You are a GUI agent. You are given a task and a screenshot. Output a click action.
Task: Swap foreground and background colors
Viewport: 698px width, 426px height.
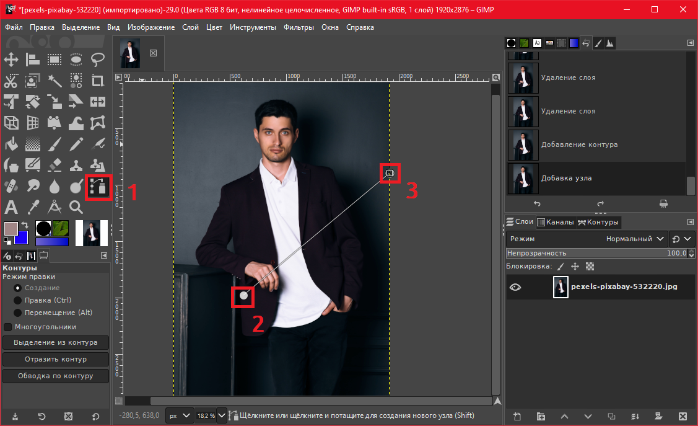(x=25, y=225)
